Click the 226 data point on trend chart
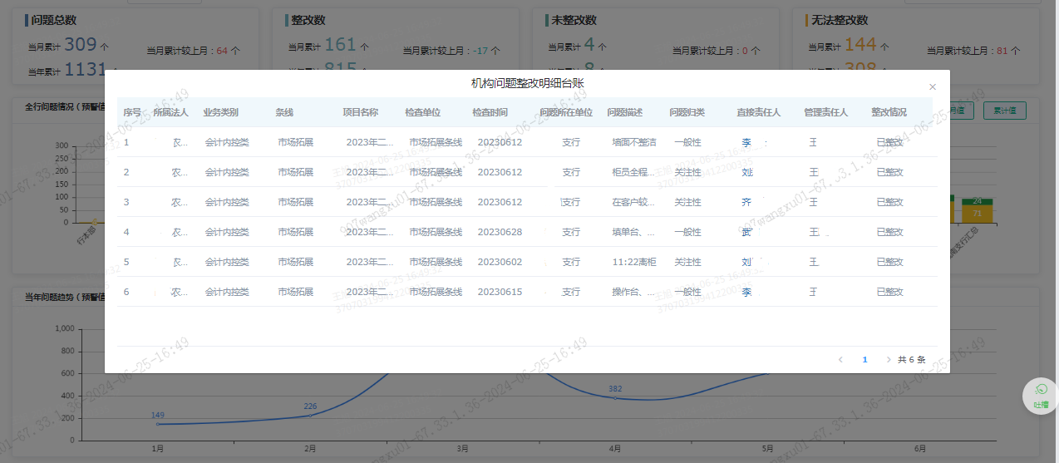 (310, 415)
